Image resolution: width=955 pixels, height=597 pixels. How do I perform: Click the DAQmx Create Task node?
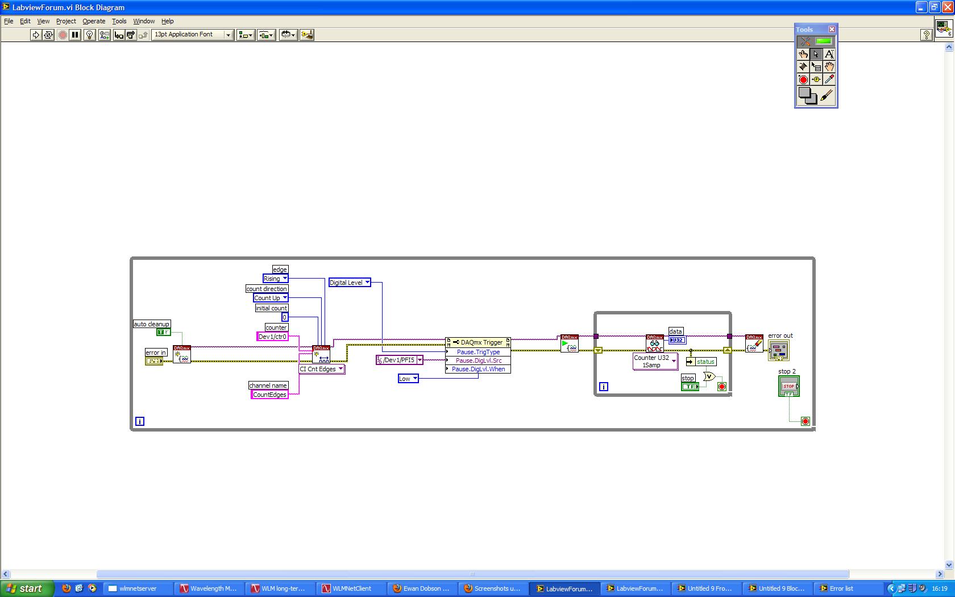(182, 354)
